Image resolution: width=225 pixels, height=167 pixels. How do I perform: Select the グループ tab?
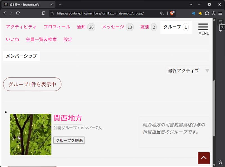coord(176,27)
